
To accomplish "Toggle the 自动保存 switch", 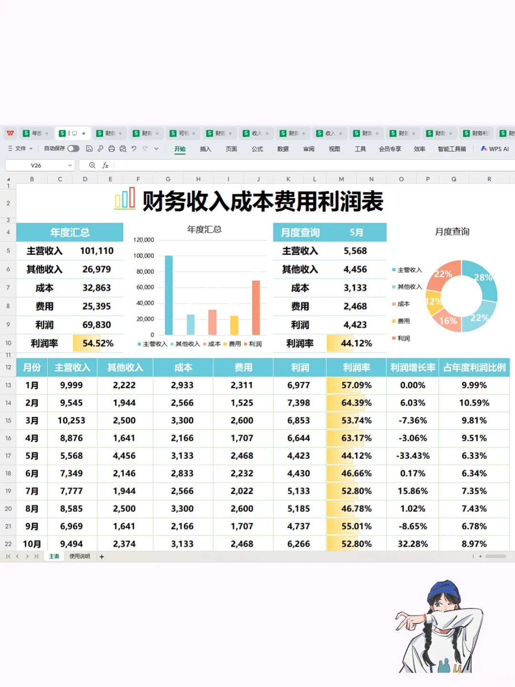I will point(73,148).
